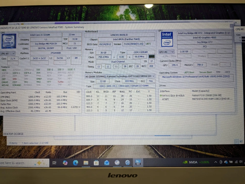This screenshot has width=245, height=184.
Task: Click the AES-NI feature indicator
Action: (5, 85)
